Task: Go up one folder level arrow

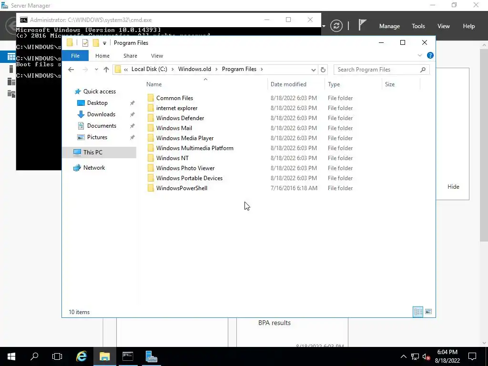Action: coord(106,70)
